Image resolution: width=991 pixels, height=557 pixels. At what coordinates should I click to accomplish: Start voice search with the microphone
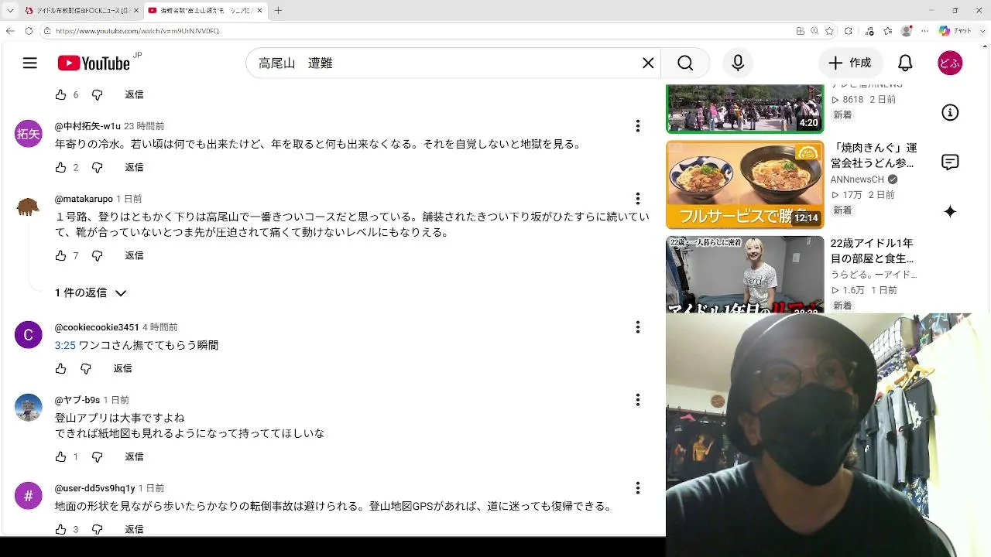tap(738, 63)
